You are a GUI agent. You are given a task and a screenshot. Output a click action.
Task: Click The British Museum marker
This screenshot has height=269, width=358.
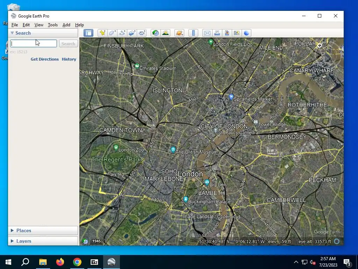pyautogui.click(x=173, y=150)
